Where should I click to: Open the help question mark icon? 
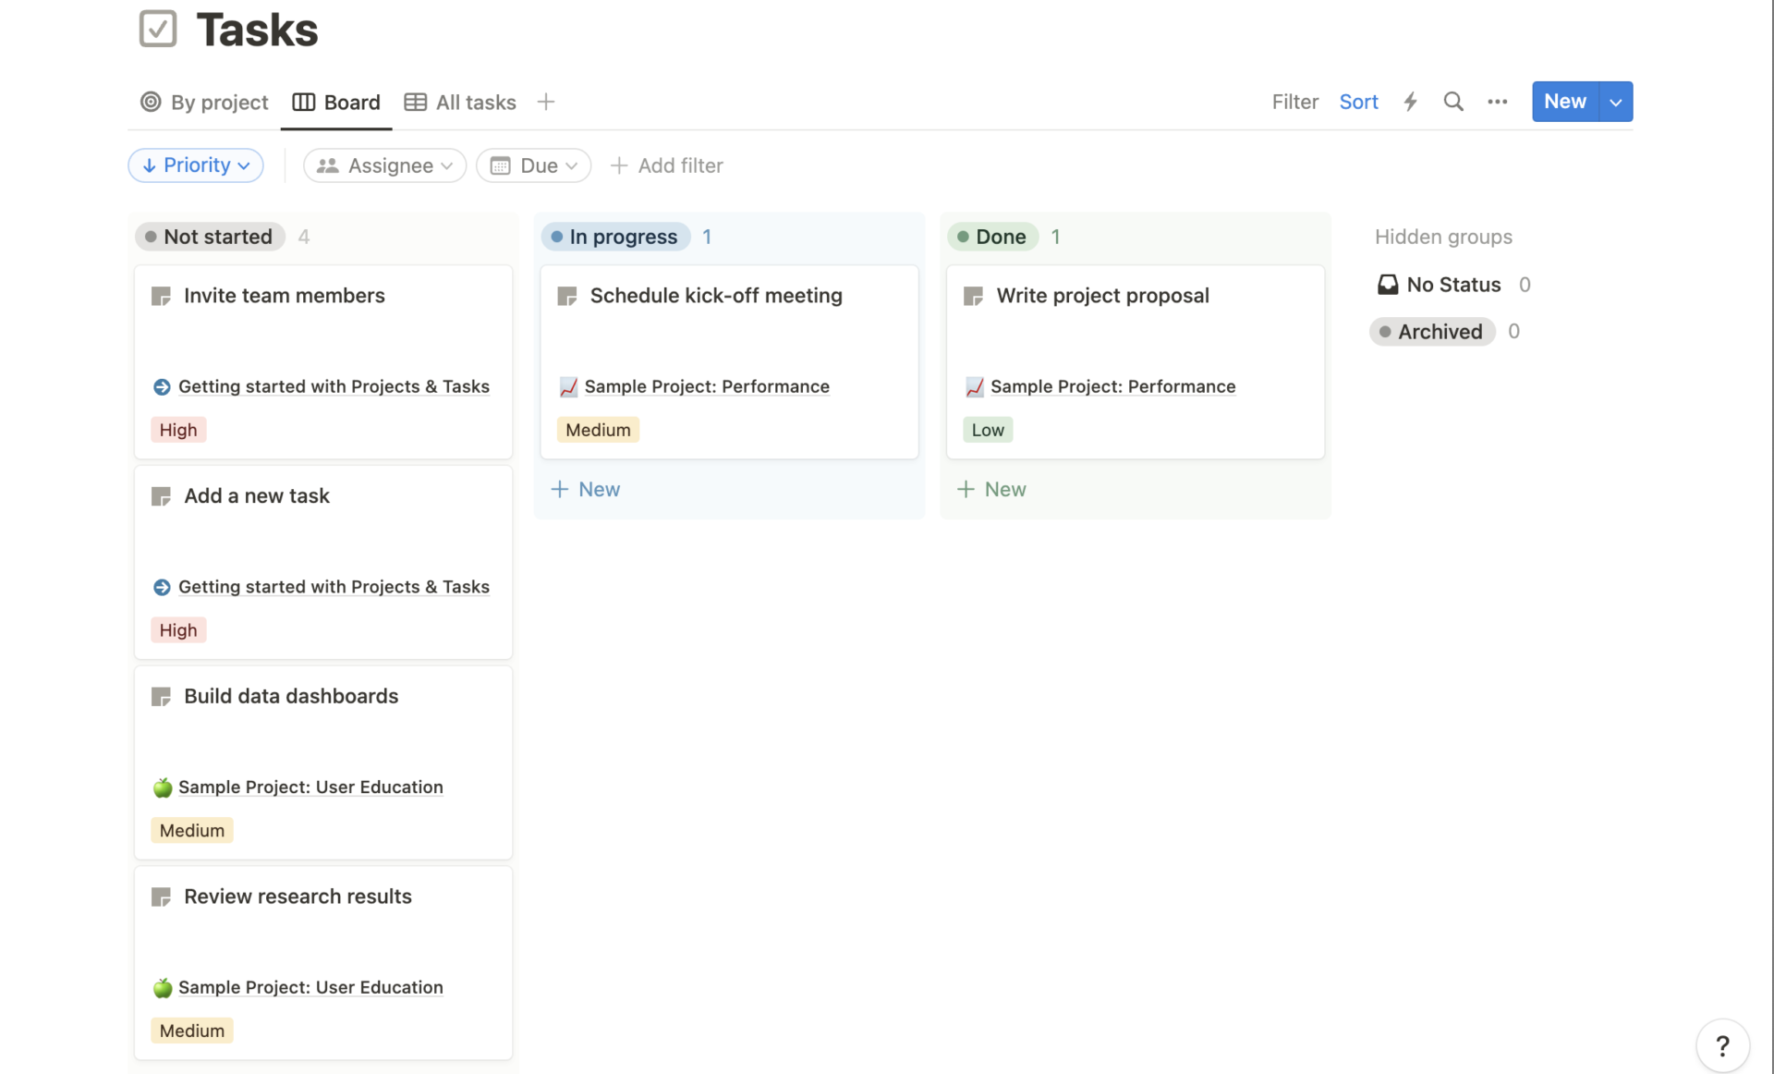click(1722, 1045)
